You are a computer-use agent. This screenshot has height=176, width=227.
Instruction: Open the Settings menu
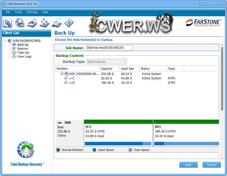pos(32,12)
